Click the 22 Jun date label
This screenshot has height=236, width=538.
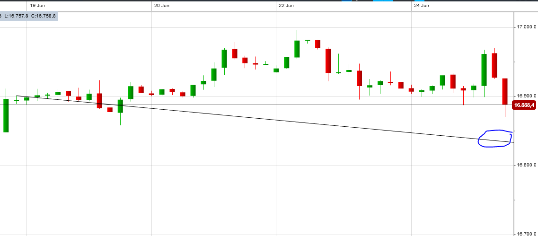287,6
